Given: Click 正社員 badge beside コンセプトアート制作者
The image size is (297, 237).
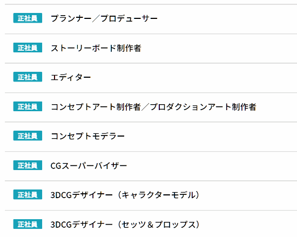Looking at the screenshot, I should click(x=28, y=106).
